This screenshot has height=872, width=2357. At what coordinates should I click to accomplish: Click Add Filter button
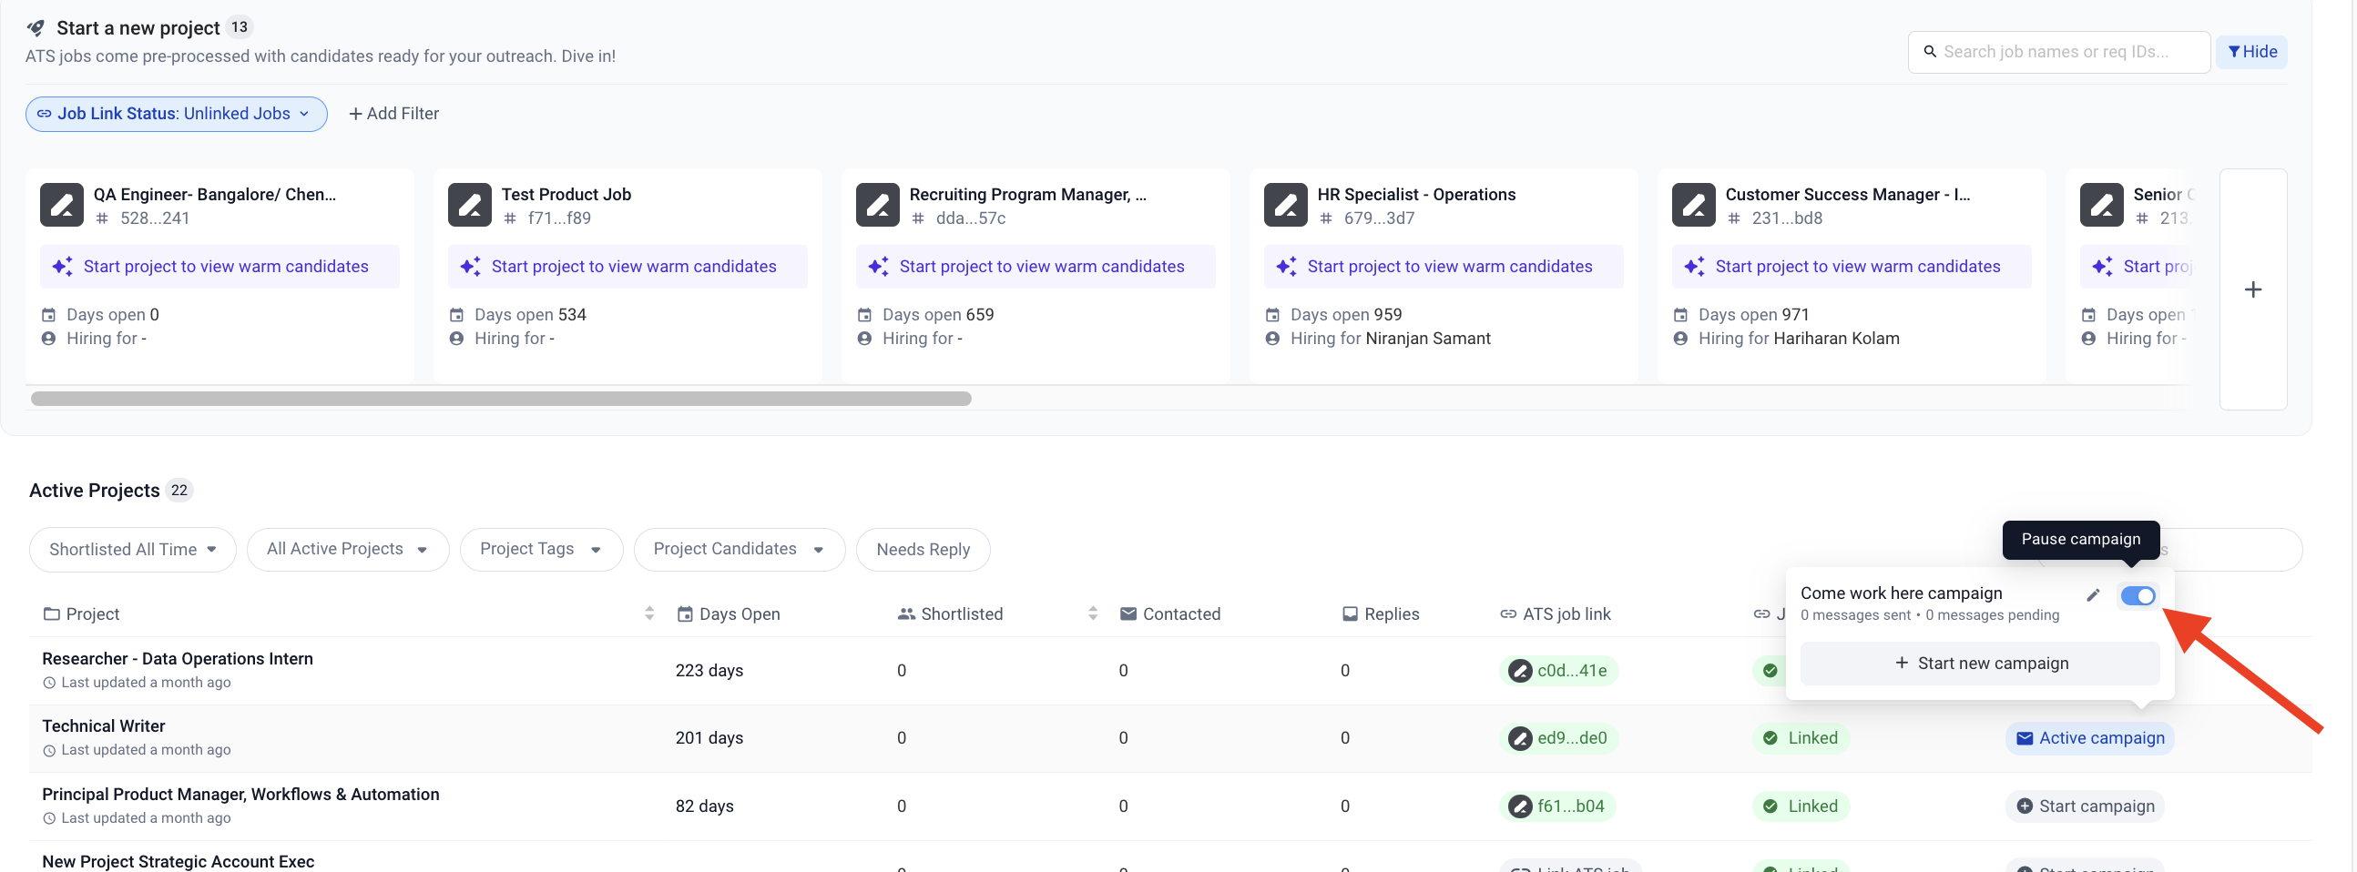click(393, 115)
